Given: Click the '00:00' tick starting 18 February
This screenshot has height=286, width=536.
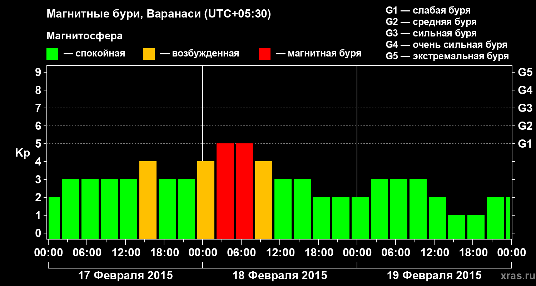Looking at the screenshot, I should click(x=203, y=252).
